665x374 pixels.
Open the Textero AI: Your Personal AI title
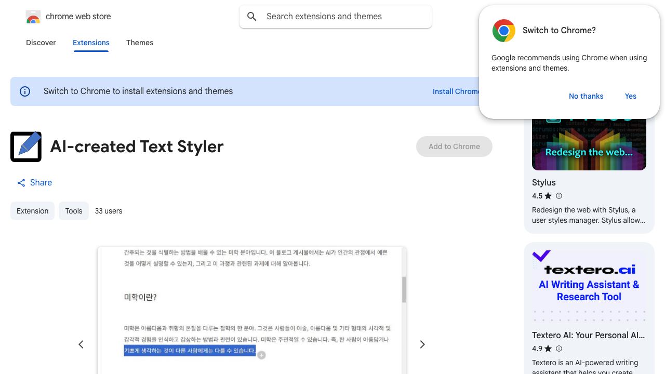[589, 336]
